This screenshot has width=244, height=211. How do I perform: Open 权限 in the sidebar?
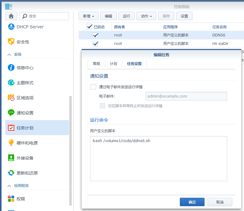pos(21,199)
